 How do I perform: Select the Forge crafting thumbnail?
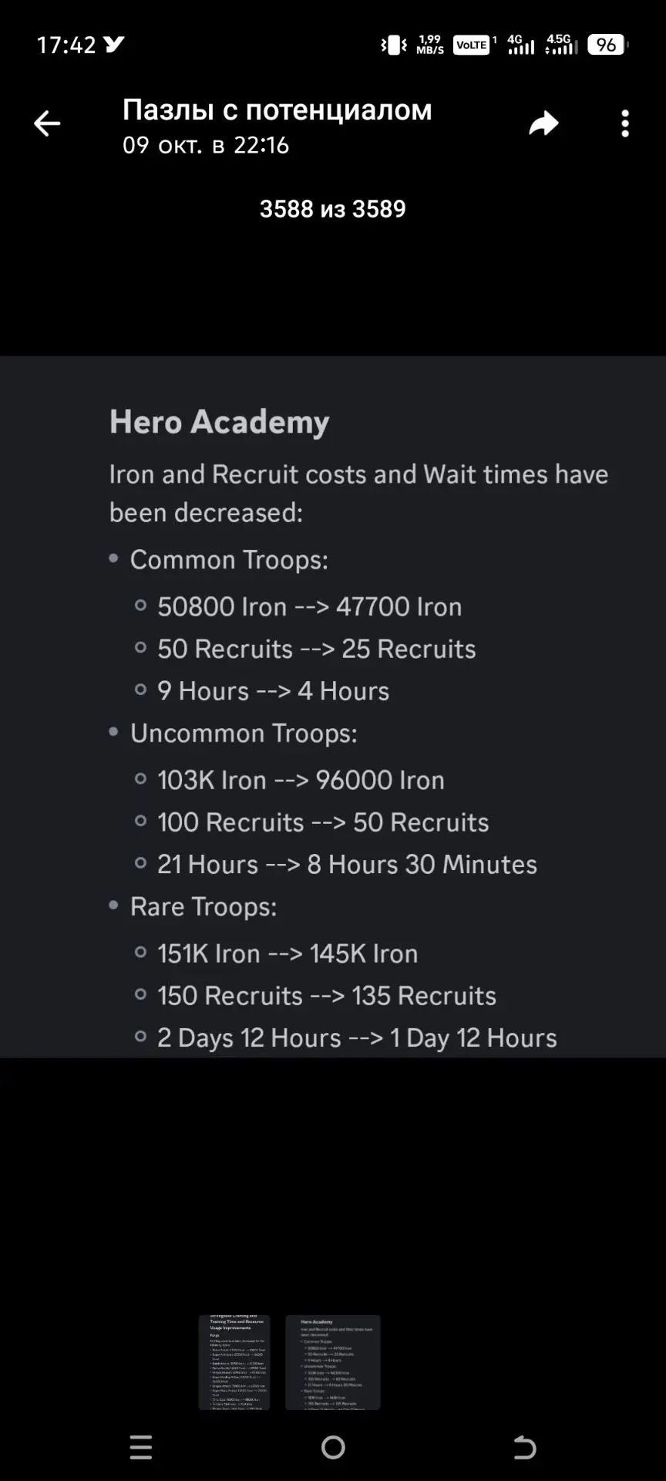pos(234,1362)
